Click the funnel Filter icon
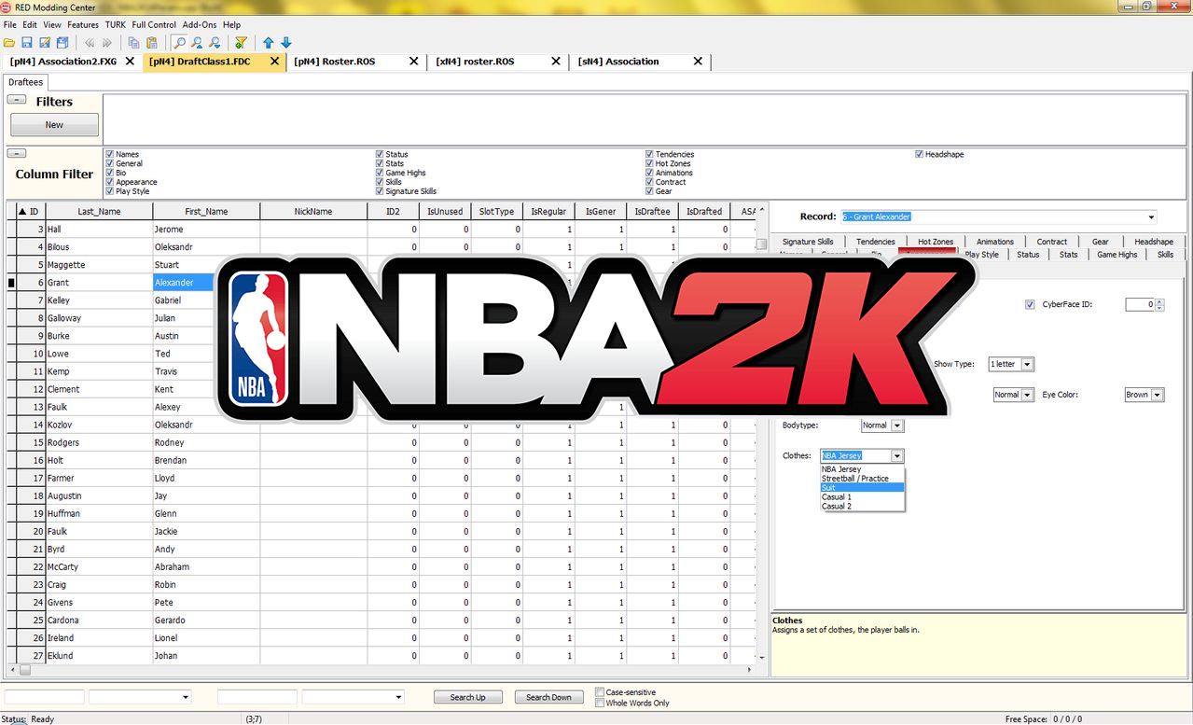 pyautogui.click(x=241, y=43)
